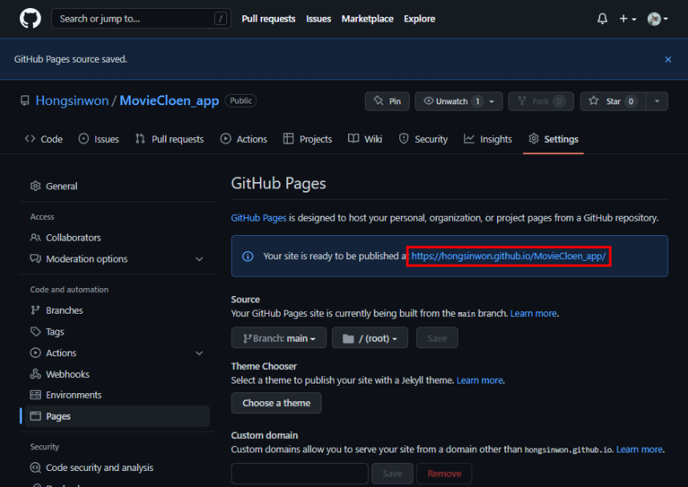Click the Code security shield-search icon
The image size is (688, 487).
pyautogui.click(x=35, y=468)
